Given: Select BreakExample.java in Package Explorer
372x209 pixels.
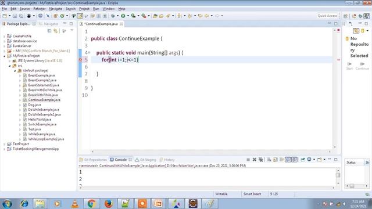Looking at the screenshot, I should (41, 75).
